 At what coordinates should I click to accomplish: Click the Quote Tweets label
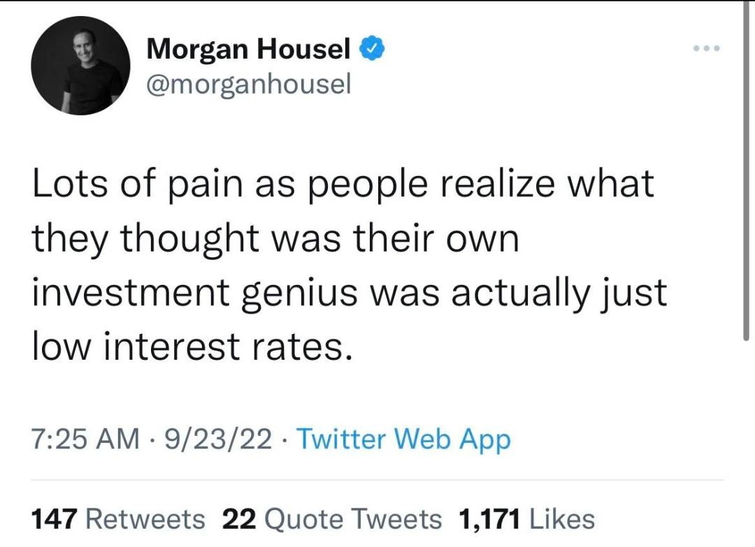353,519
